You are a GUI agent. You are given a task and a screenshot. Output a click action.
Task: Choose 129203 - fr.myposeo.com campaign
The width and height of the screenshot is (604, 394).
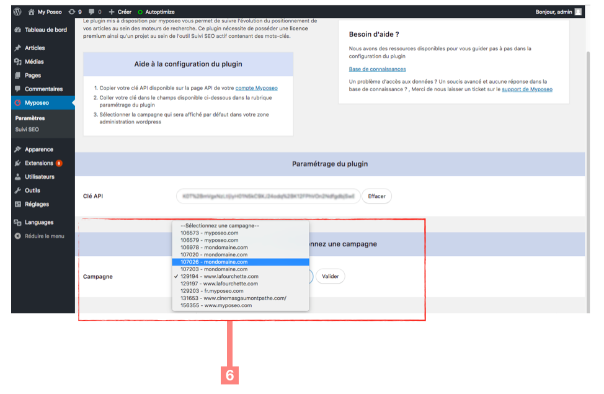click(241, 291)
